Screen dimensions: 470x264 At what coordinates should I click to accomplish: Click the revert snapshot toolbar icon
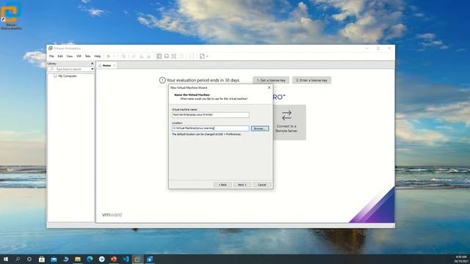coord(141,56)
